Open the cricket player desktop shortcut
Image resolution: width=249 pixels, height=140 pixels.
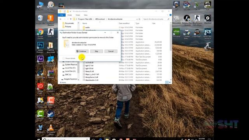[x=207, y=46]
